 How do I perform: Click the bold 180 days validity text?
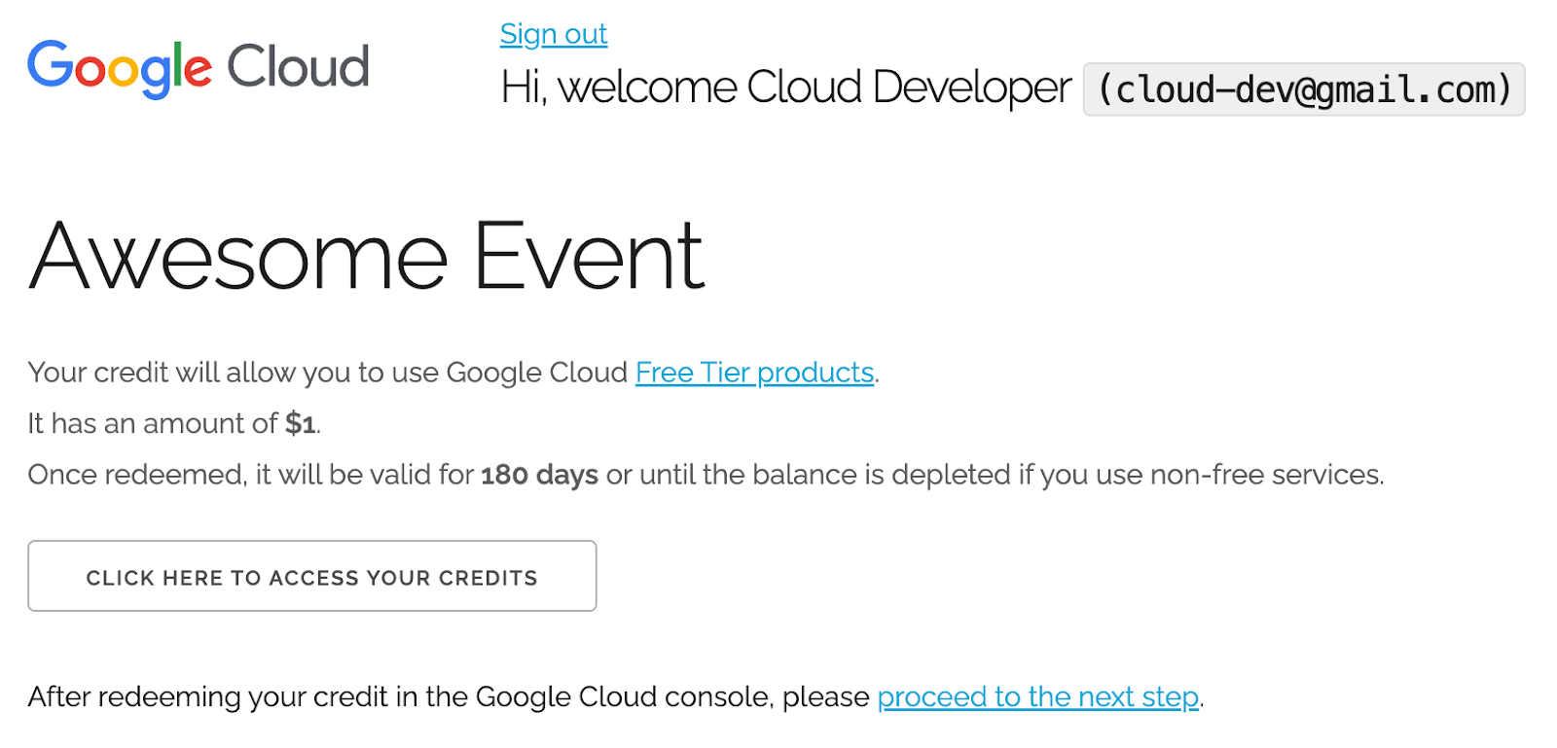coord(539,475)
